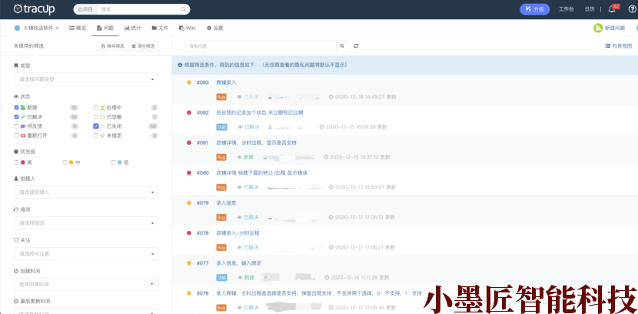This screenshot has width=638, height=314.
Task: Open the Wiki tab
Action: click(187, 28)
